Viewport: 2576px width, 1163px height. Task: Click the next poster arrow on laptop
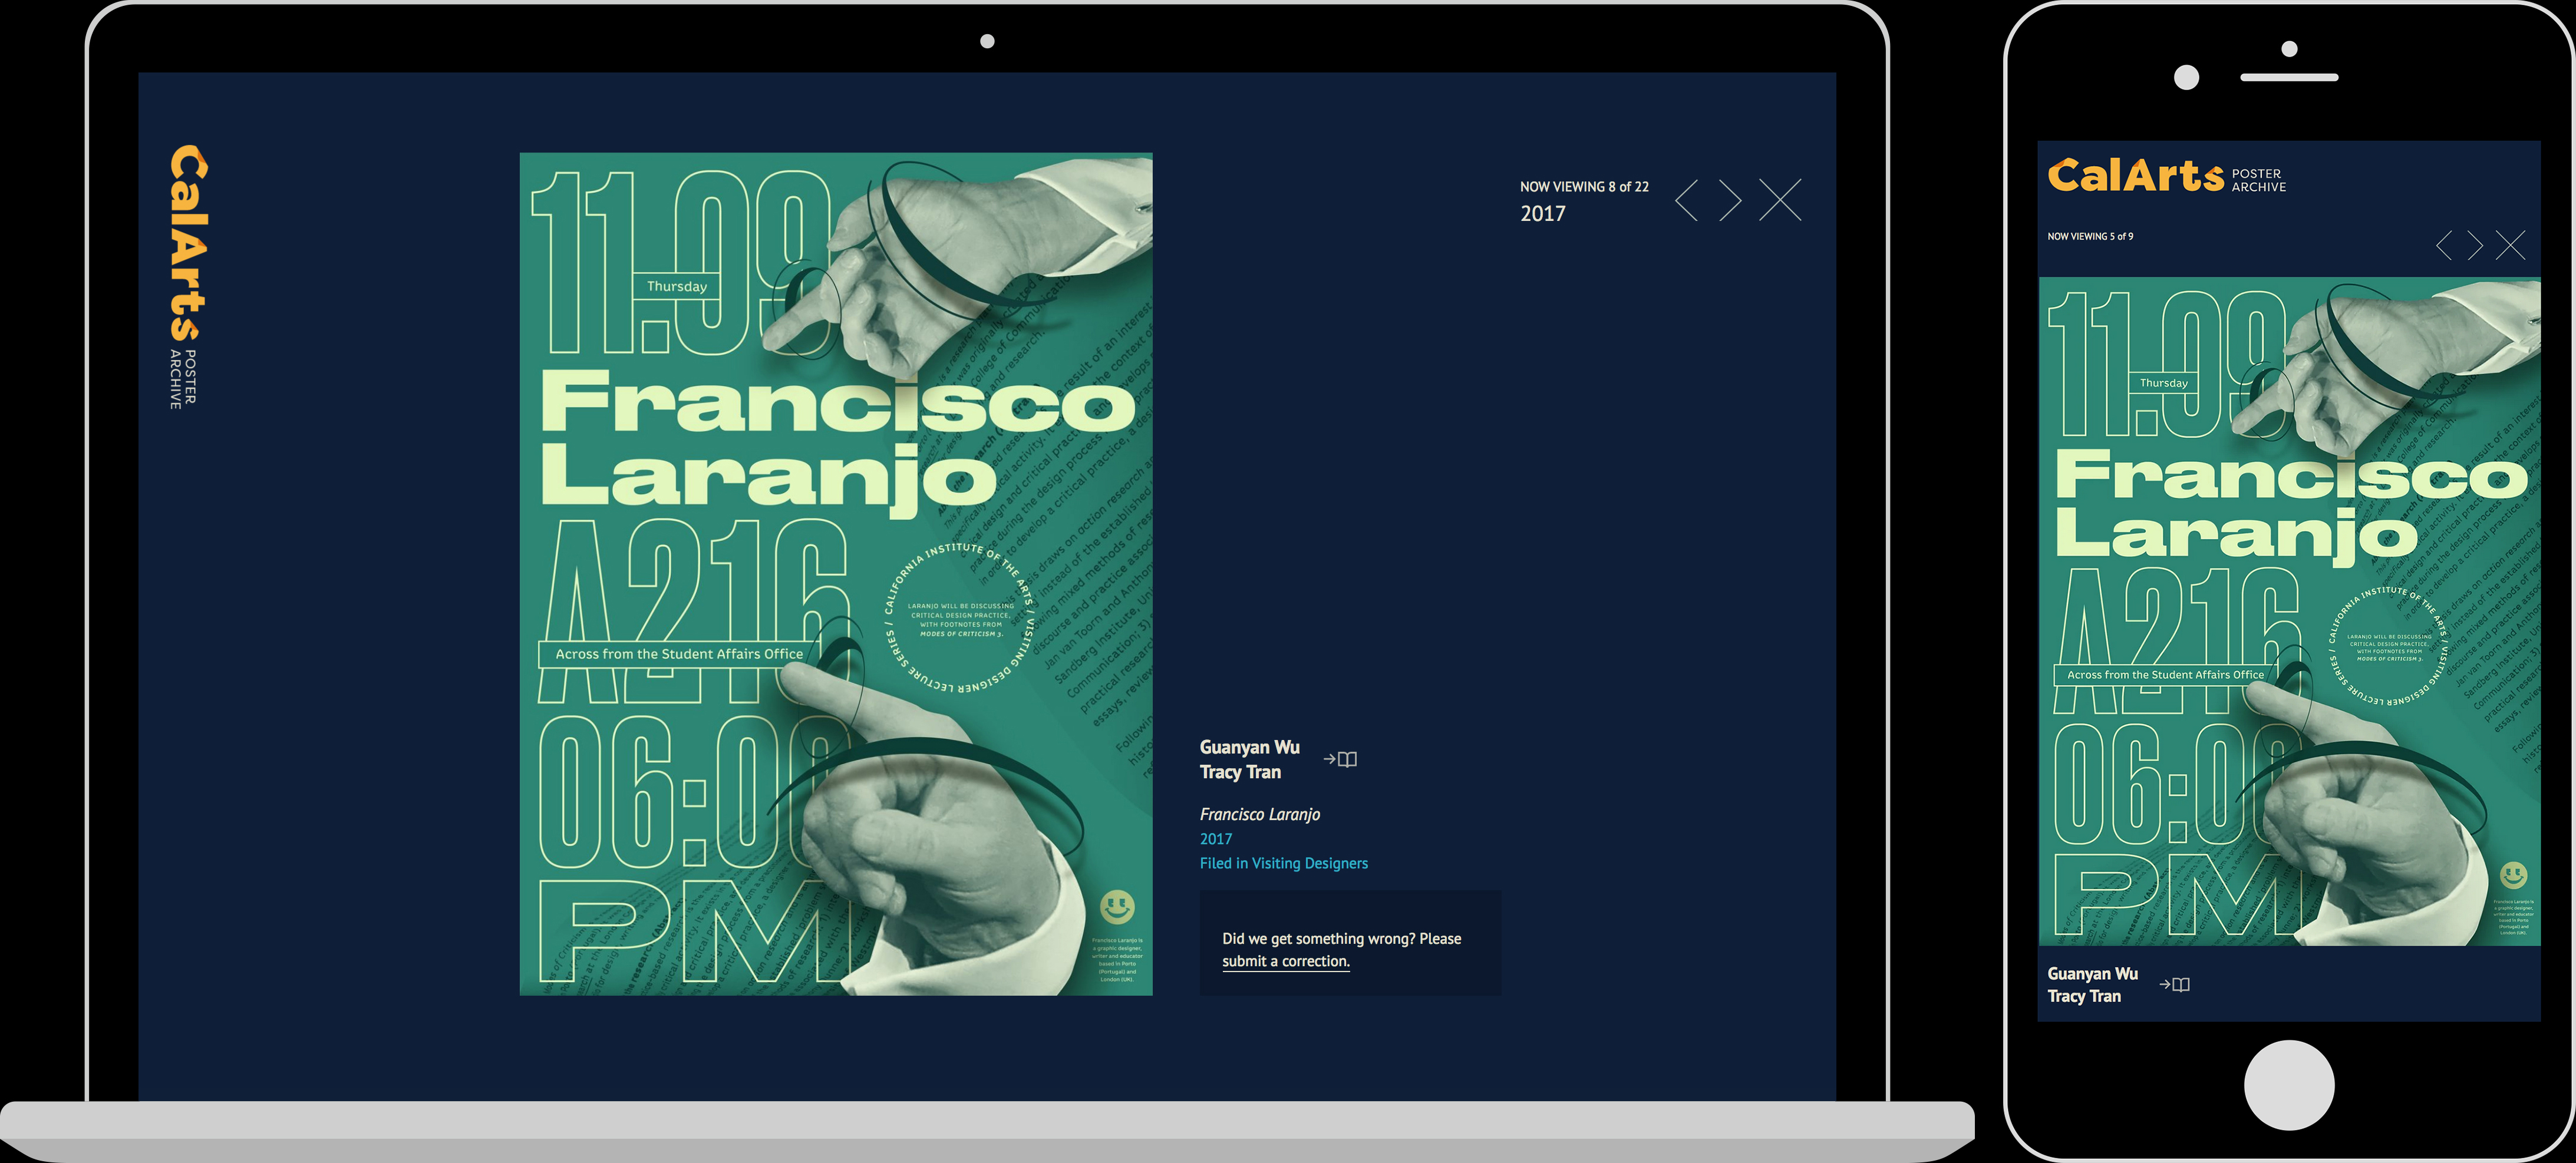click(1731, 200)
